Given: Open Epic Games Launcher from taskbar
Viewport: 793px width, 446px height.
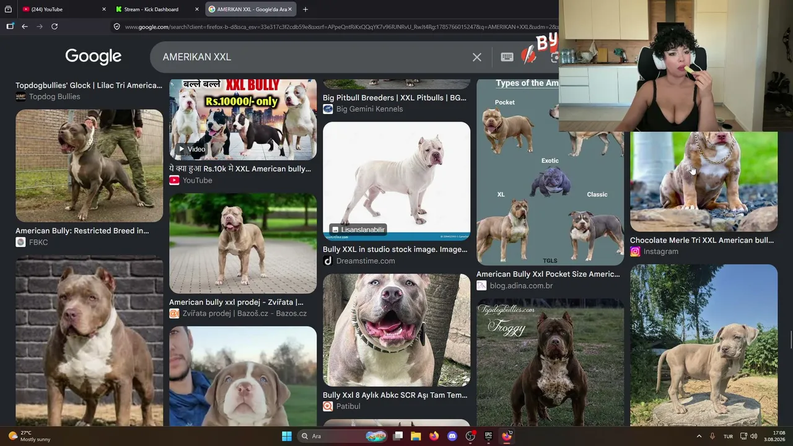Looking at the screenshot, I should [x=488, y=436].
